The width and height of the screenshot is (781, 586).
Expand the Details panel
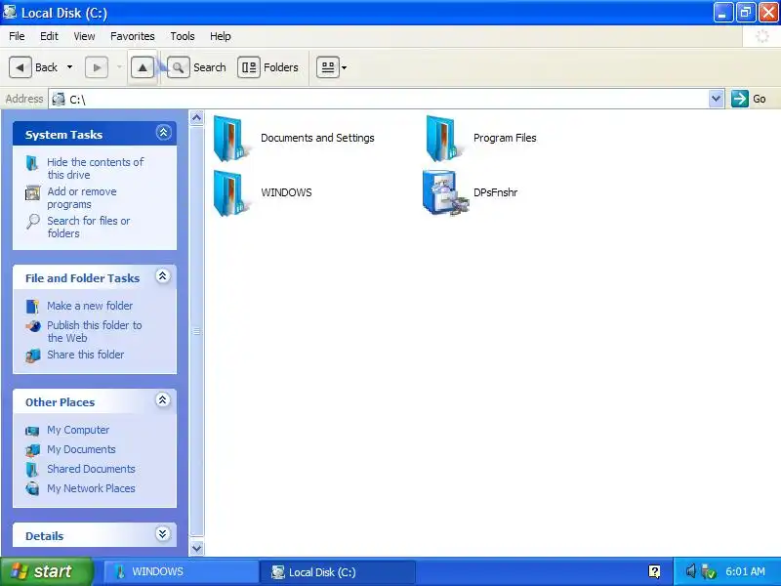[163, 533]
